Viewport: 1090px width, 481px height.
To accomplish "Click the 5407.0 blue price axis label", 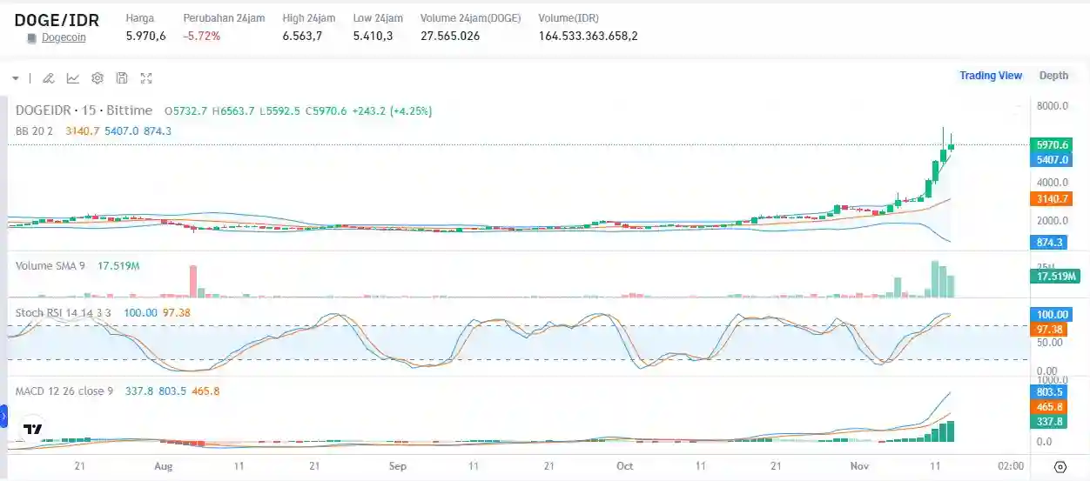I will (1052, 160).
